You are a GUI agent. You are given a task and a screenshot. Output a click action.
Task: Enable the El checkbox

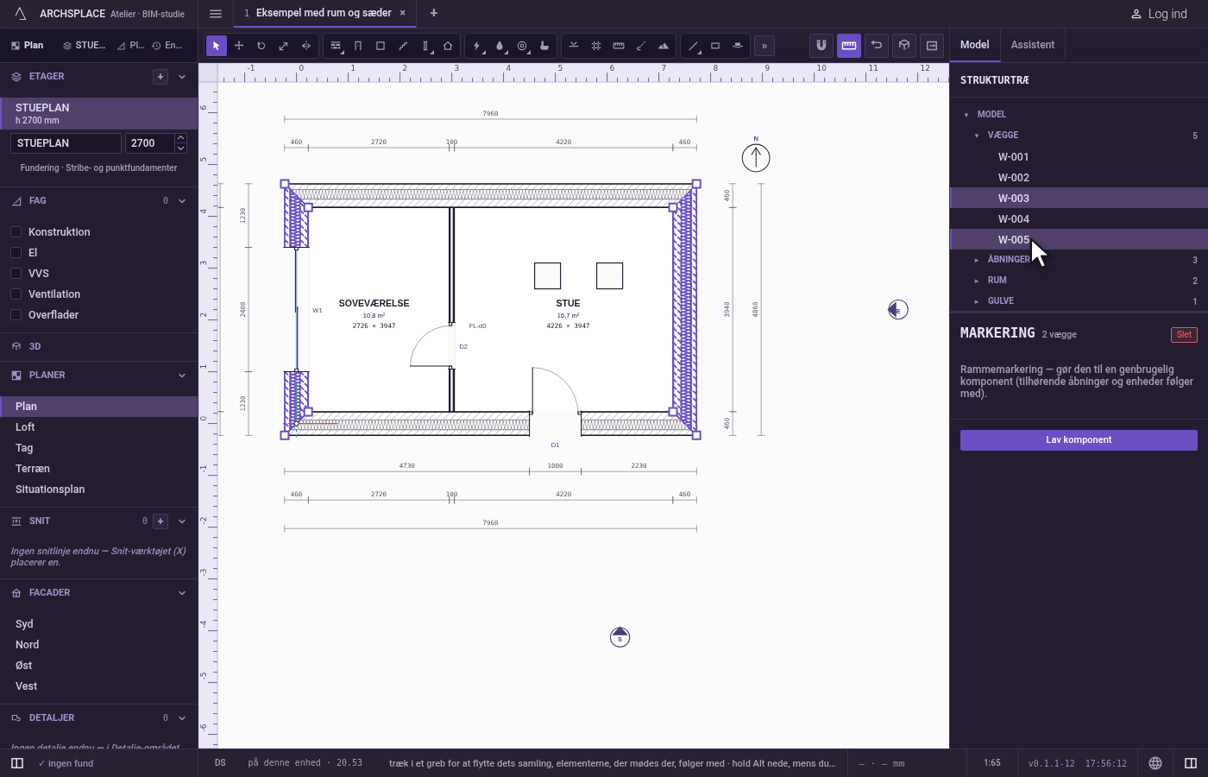[x=16, y=252]
